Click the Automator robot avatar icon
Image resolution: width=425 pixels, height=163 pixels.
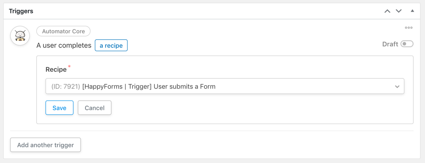point(20,35)
